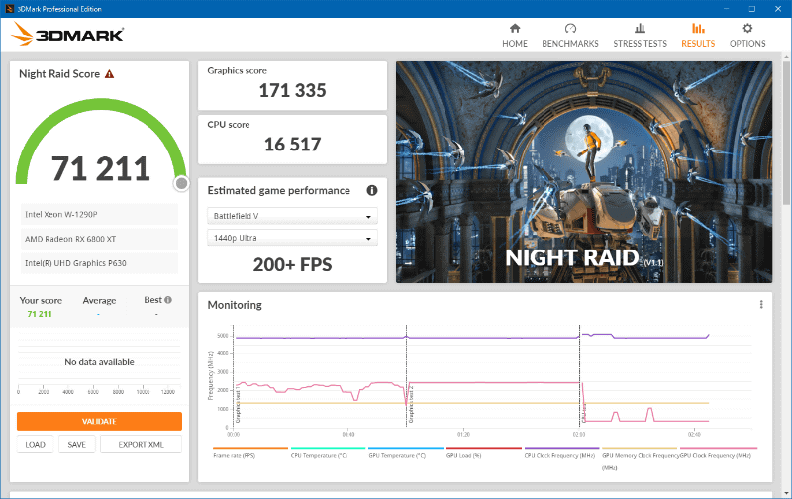
Task: Toggle Frame rate (FPS) legend
Action: [250, 452]
